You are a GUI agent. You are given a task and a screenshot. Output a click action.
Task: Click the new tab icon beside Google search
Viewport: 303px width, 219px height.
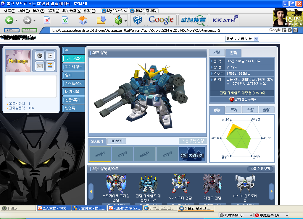click(284, 30)
